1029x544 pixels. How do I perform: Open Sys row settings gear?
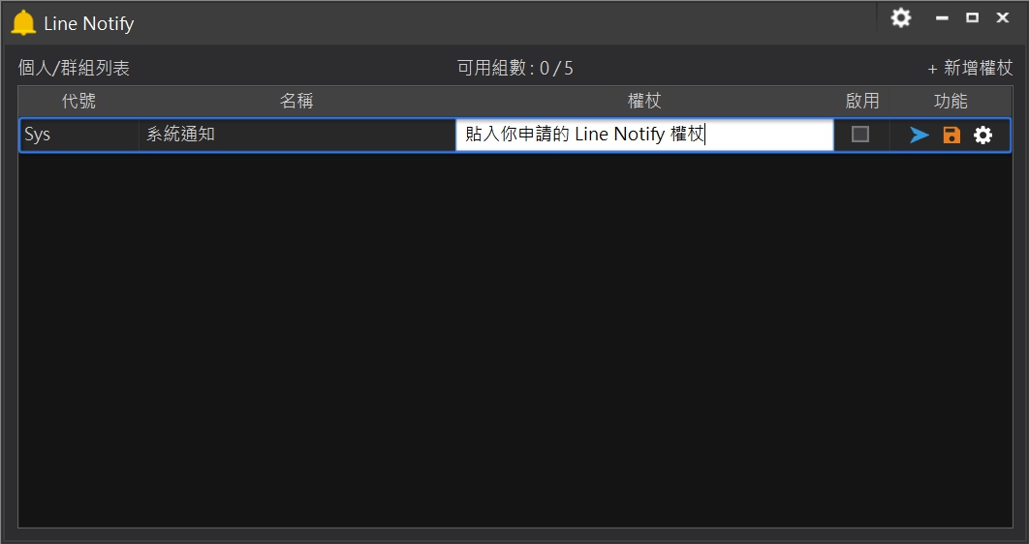982,135
